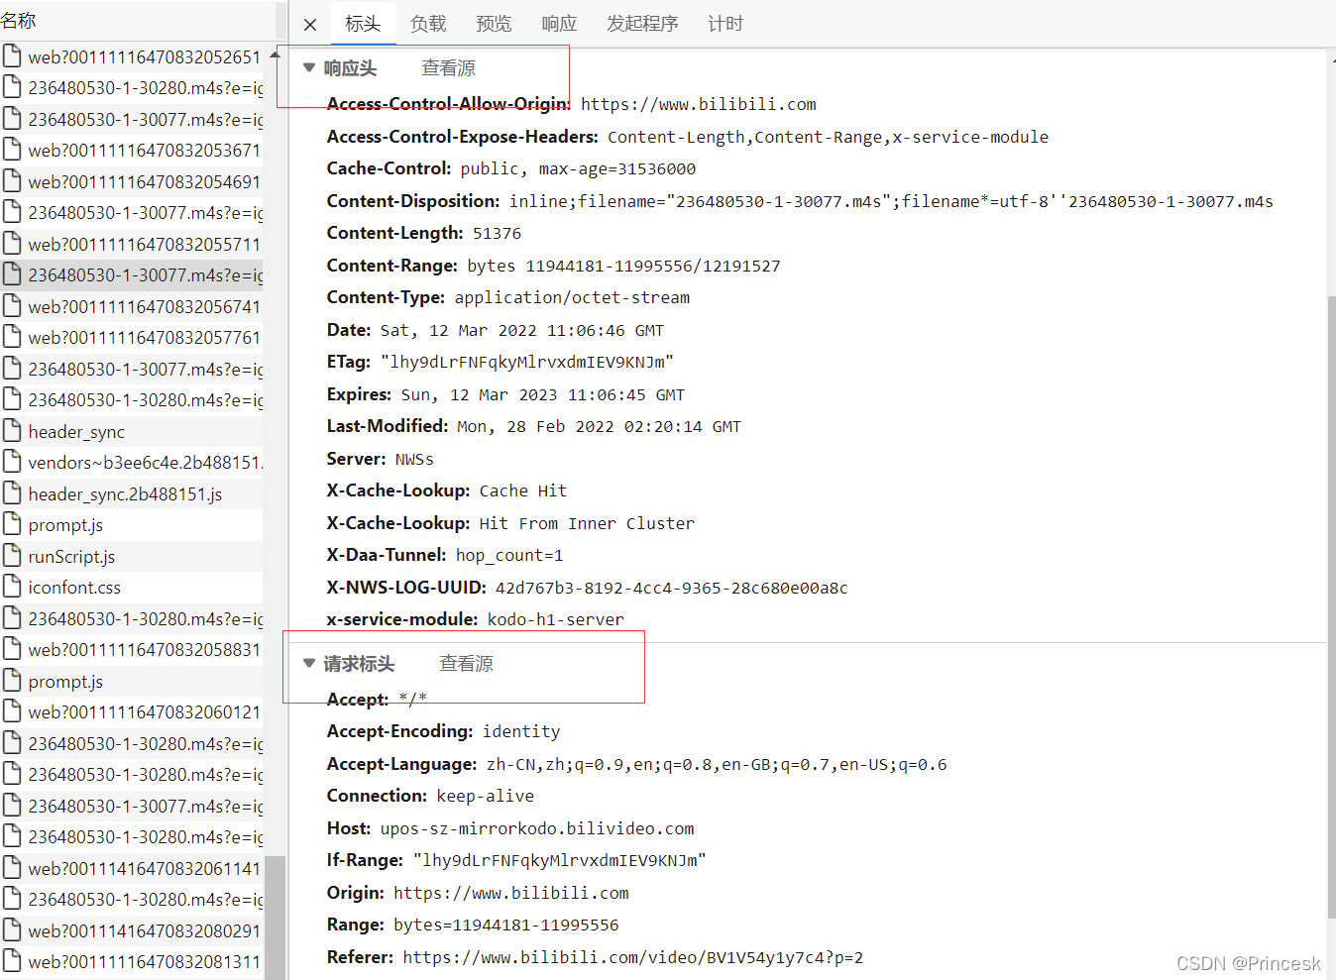The width and height of the screenshot is (1336, 980).
Task: Select web?0011111647083205469 1 request
Action: (x=132, y=181)
